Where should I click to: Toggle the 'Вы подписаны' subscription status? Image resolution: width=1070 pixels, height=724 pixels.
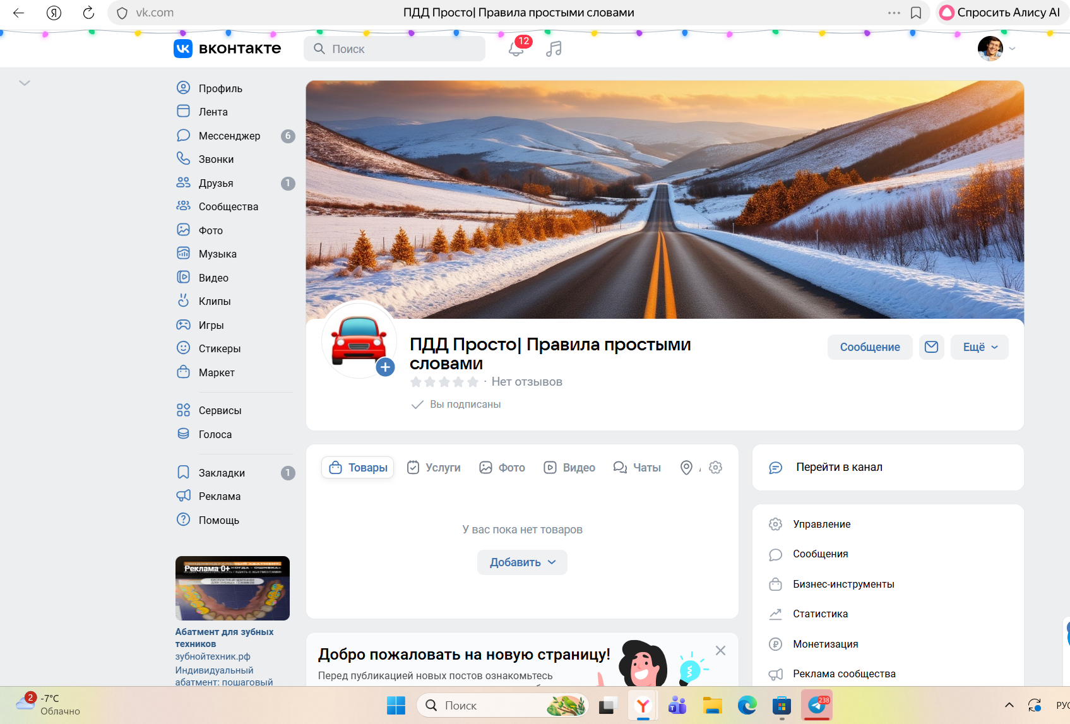tap(456, 405)
